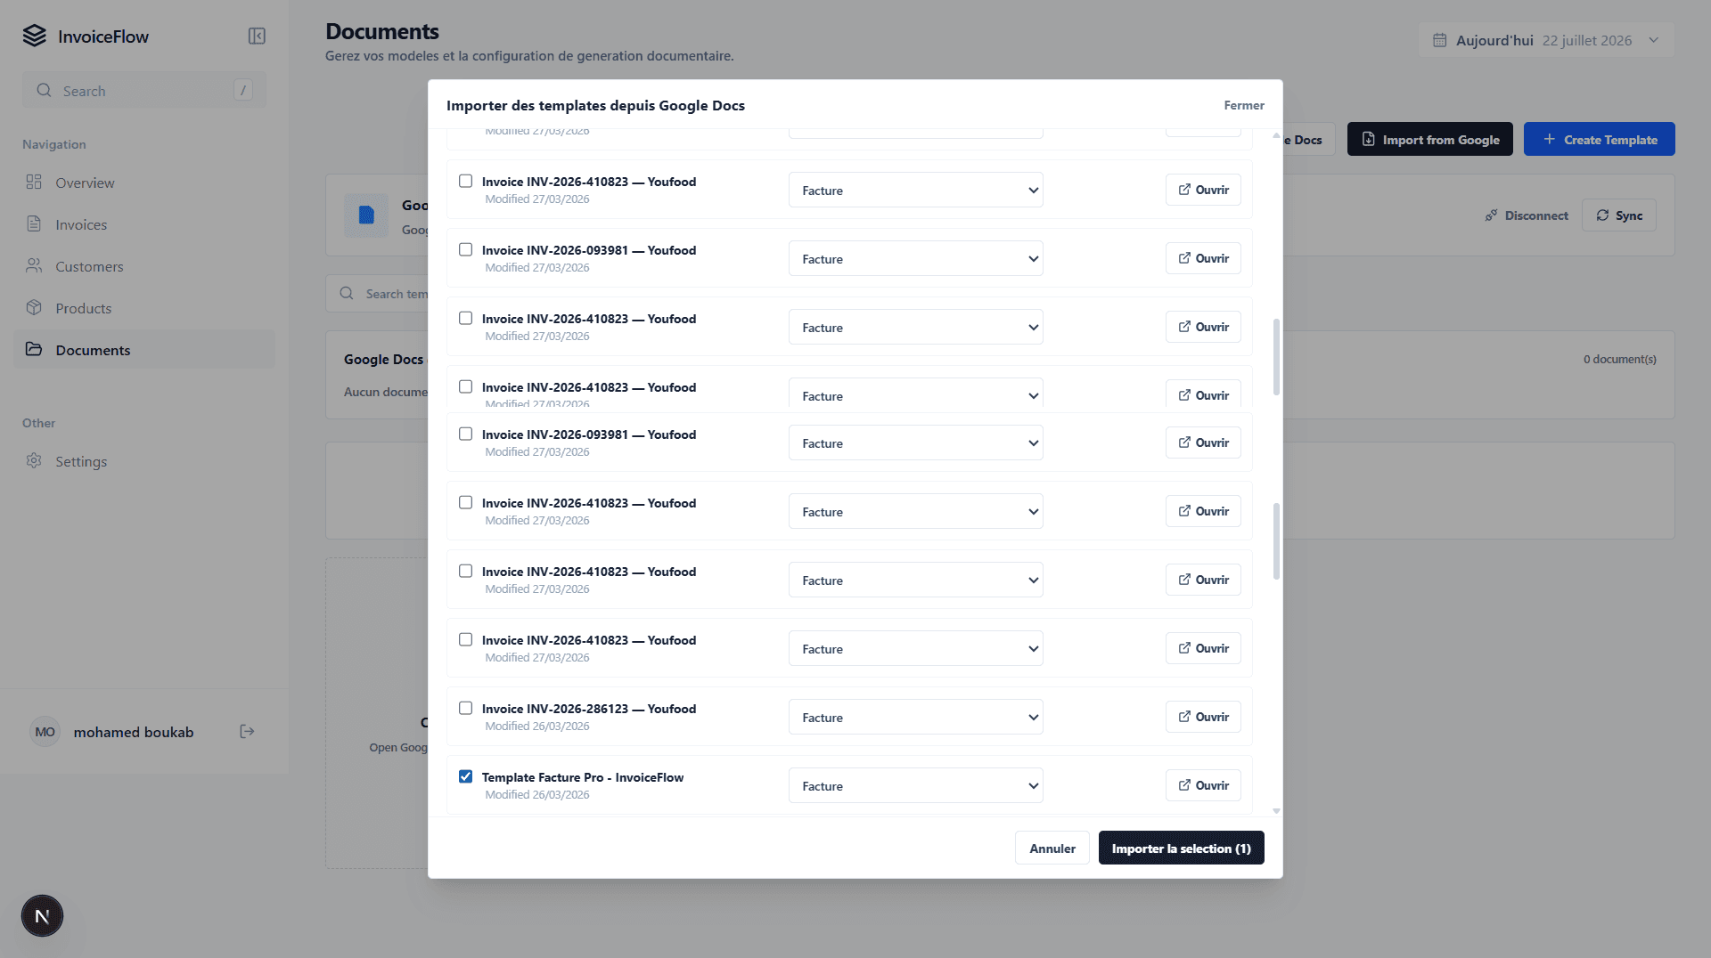
Task: Open the Facture dropdown in the Template Facture Pro row
Action: (x=915, y=785)
